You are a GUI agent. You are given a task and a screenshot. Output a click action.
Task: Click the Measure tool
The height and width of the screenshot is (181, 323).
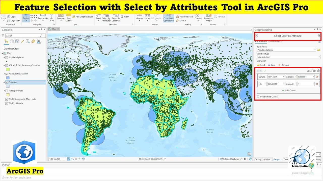tap(140, 18)
